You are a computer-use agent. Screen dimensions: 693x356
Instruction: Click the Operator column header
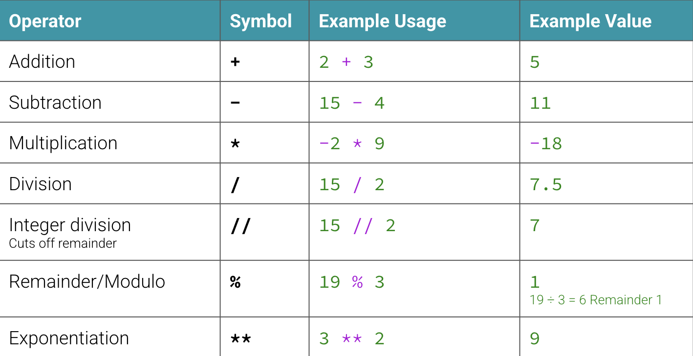45,21
